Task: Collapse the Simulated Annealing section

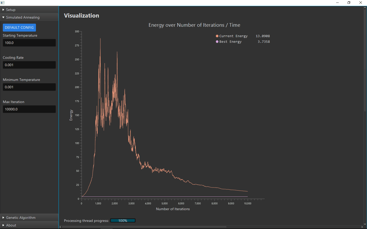Action: coord(23,17)
